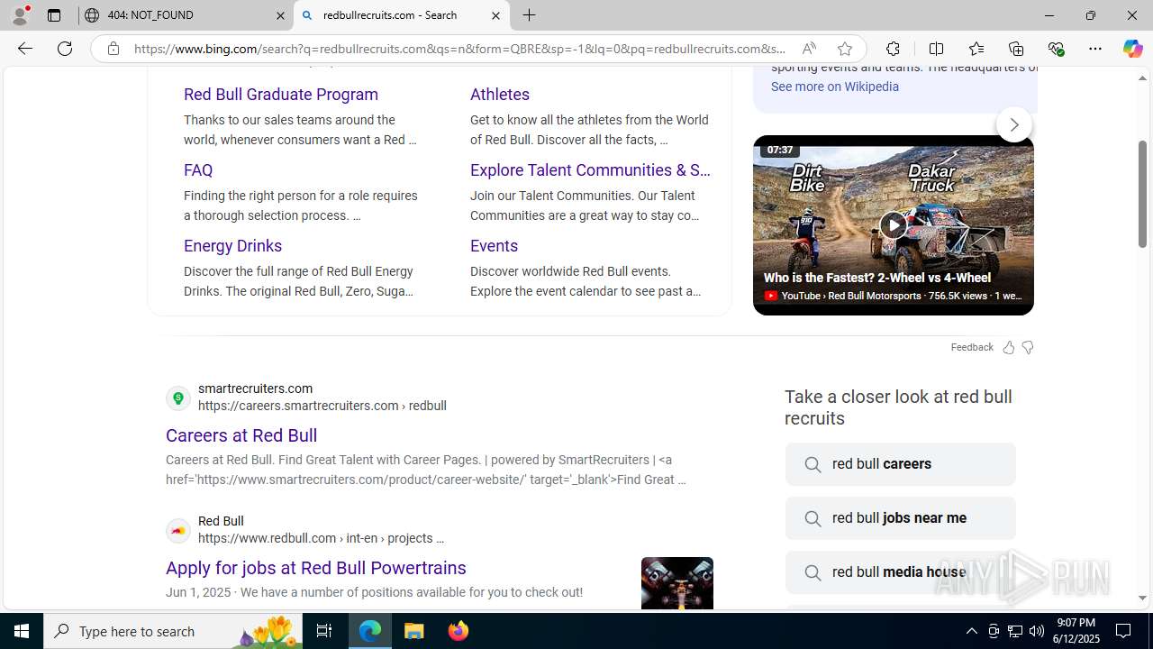Close the redbullrecruits.com Search tab
This screenshot has width=1153, height=649.
495,15
